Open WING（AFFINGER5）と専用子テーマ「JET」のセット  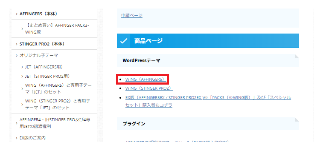(58, 88)
